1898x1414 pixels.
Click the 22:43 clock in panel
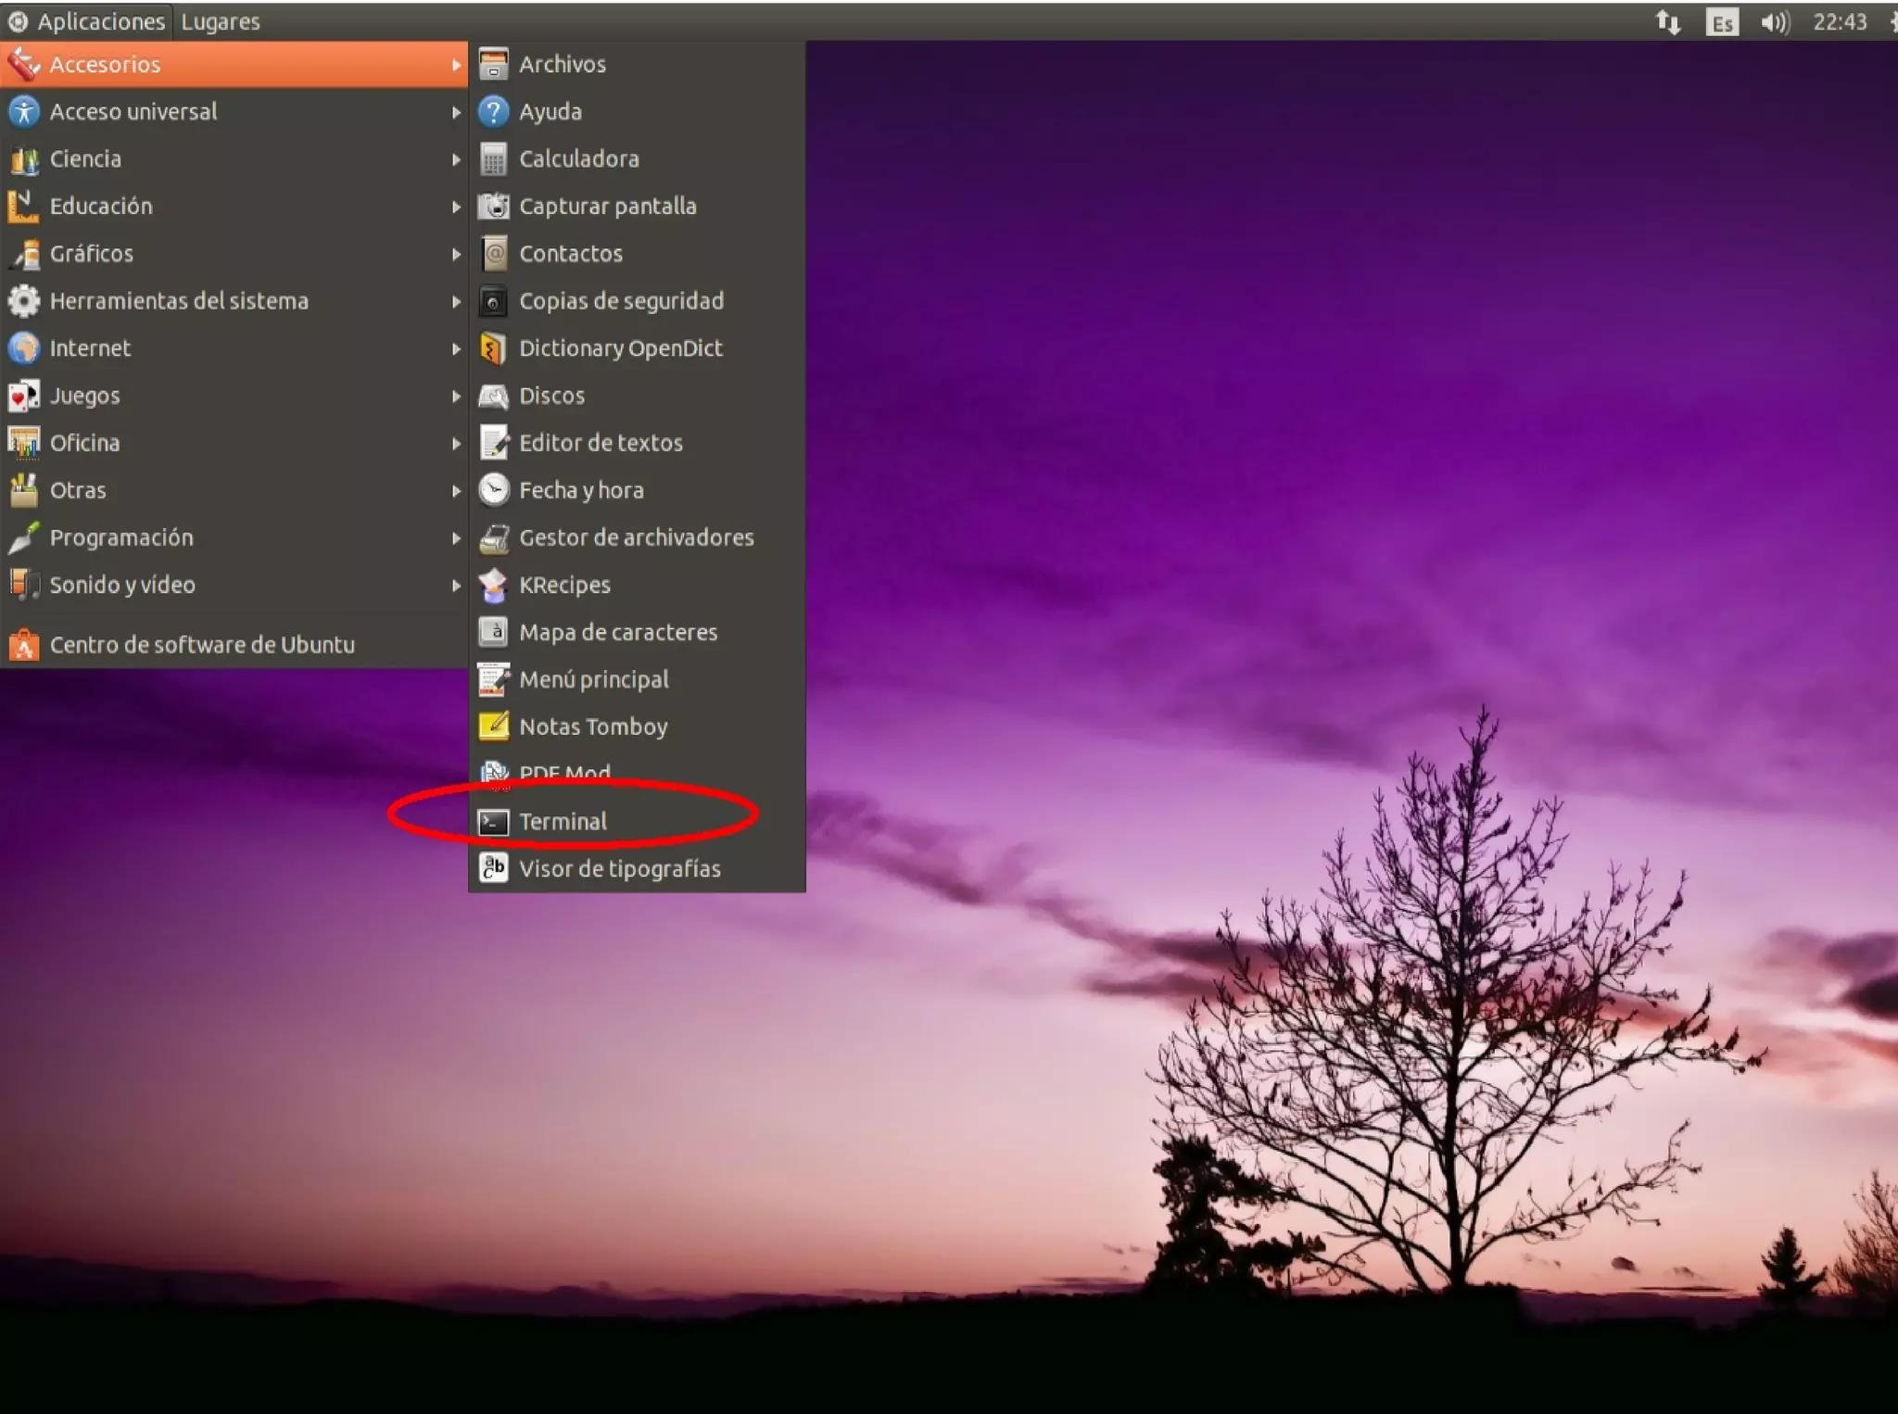(x=1839, y=22)
